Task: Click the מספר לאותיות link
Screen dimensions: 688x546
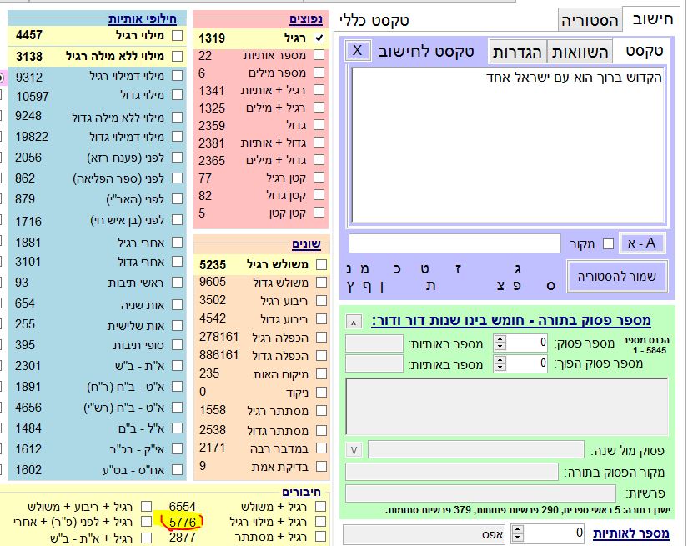Action: tap(630, 533)
